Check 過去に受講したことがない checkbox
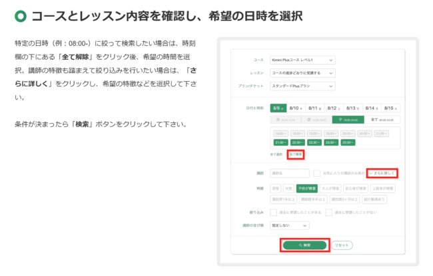Viewport: 433px width, 276px height. (x=329, y=213)
